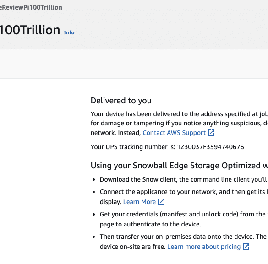This screenshot has height=264, width=268.
Task: Select the eReviewPi100Trillion breadcrumb item
Action: pyautogui.click(x=31, y=7)
